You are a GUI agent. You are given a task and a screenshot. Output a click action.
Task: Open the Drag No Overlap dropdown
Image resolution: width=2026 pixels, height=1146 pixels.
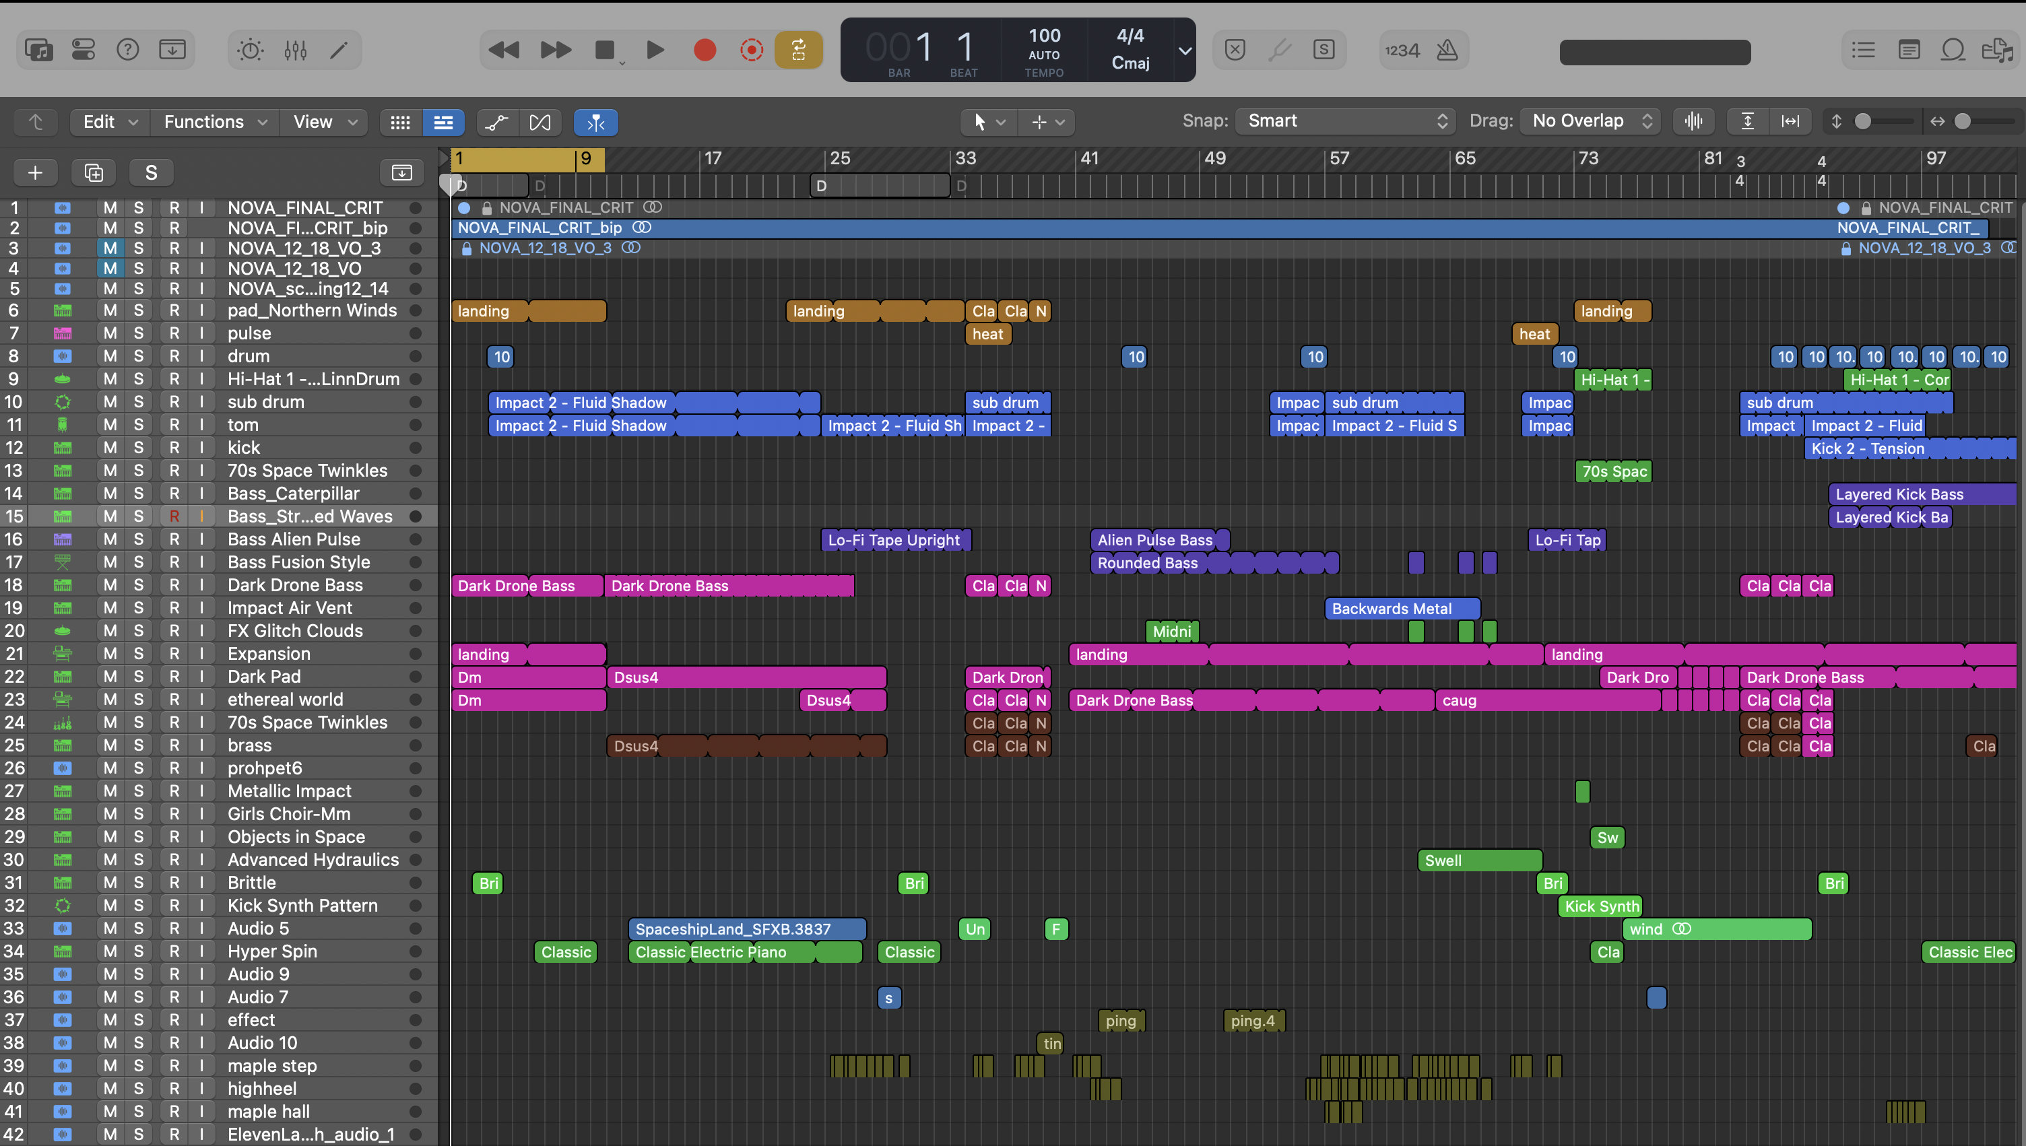tap(1590, 121)
